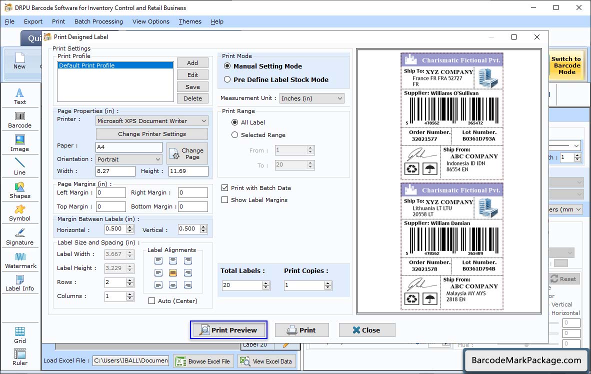Image resolution: width=591 pixels, height=374 pixels.
Task: Enable Auto (Center) alignment checkbox
Action: pos(152,301)
